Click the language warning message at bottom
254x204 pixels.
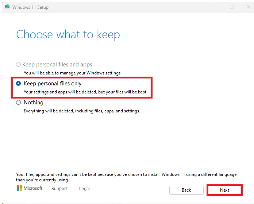click(x=126, y=177)
